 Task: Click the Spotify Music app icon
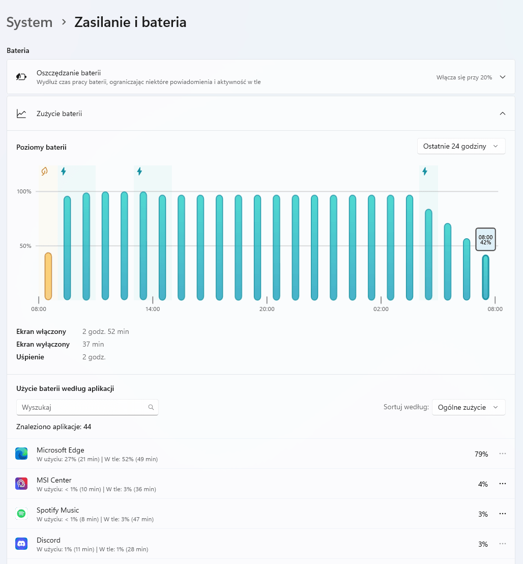tap(21, 514)
